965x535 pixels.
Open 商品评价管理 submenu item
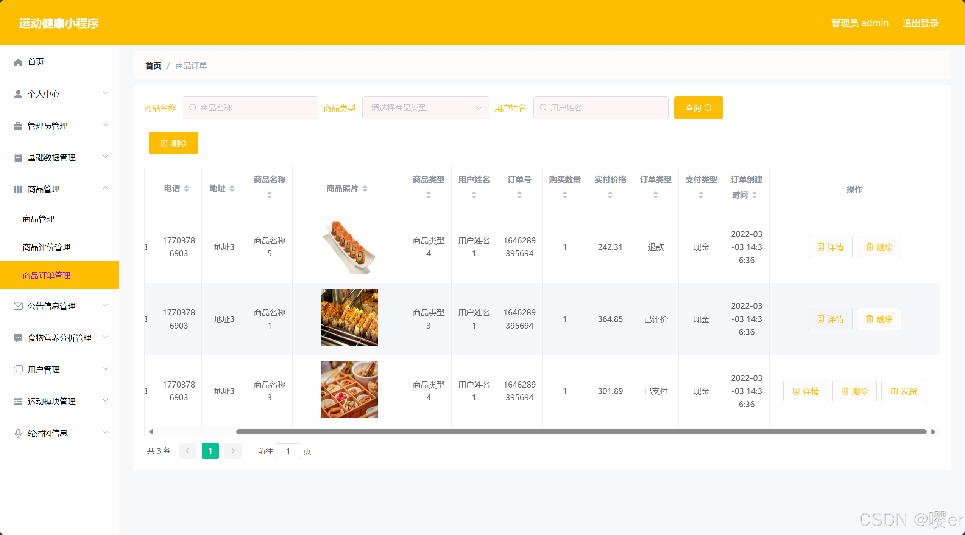click(47, 247)
